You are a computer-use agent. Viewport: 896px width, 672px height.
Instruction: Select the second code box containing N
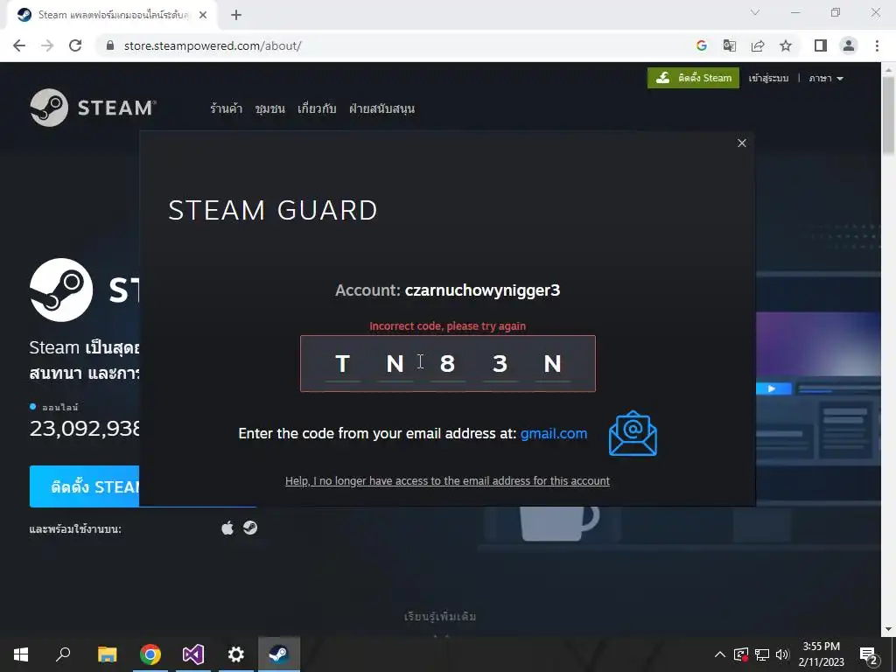[x=395, y=363]
